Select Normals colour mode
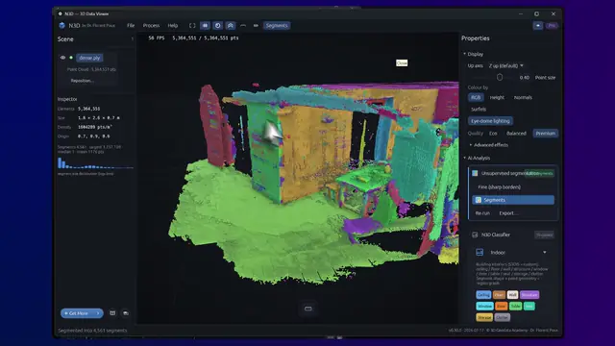Screen dimensions: 615x346 (523, 97)
